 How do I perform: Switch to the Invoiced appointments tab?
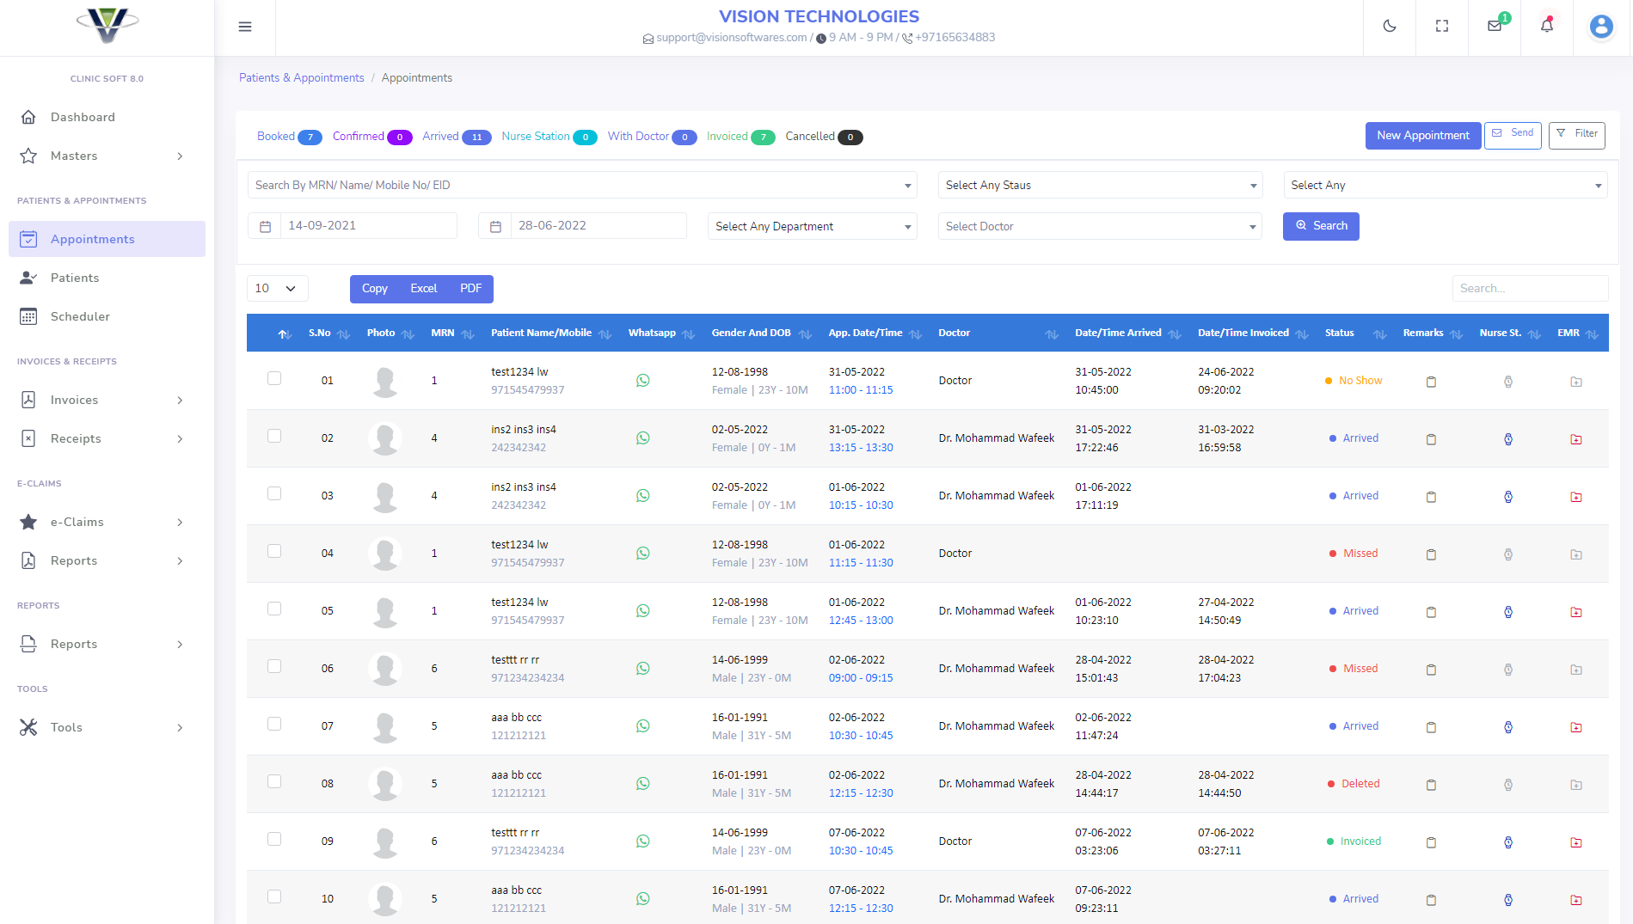pyautogui.click(x=727, y=136)
